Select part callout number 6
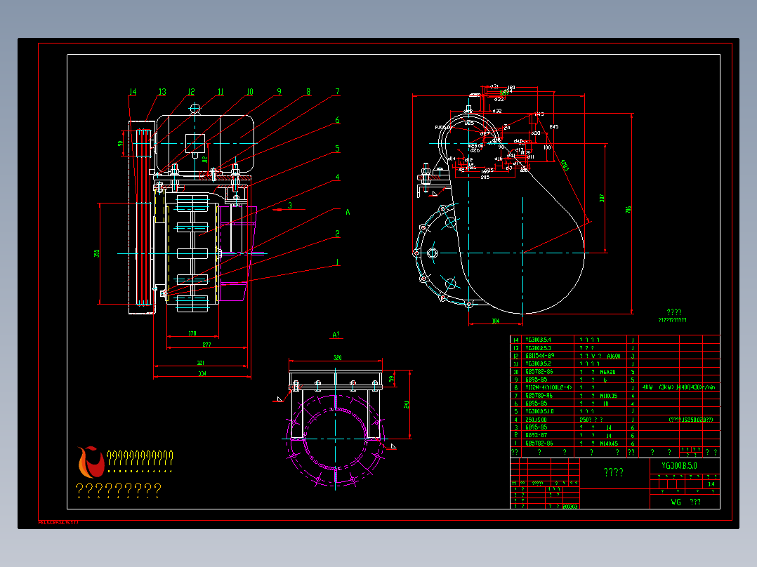The height and width of the screenshot is (567, 757). pos(338,120)
